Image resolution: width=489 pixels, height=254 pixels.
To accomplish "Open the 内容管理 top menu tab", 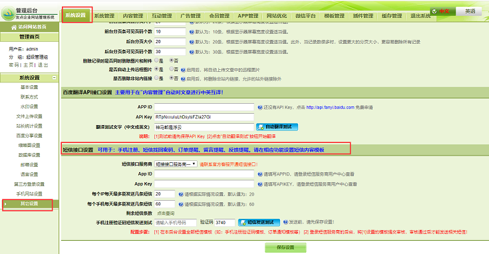I will tap(133, 16).
